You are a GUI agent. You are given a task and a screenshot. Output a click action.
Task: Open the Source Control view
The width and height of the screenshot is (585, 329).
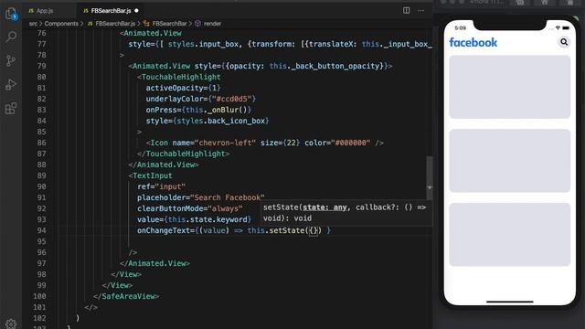tap(11, 60)
